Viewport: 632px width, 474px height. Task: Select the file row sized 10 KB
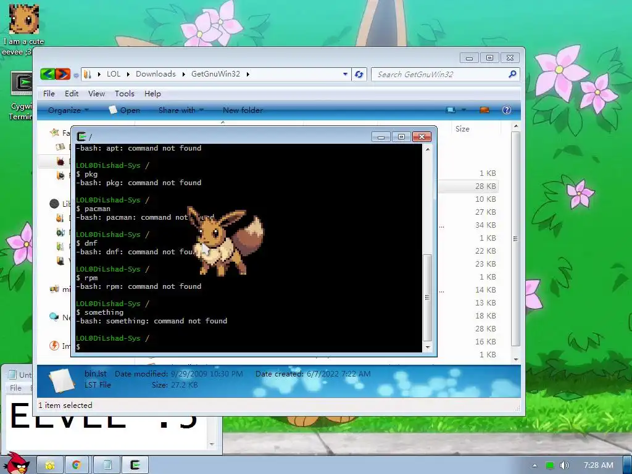[x=468, y=199]
